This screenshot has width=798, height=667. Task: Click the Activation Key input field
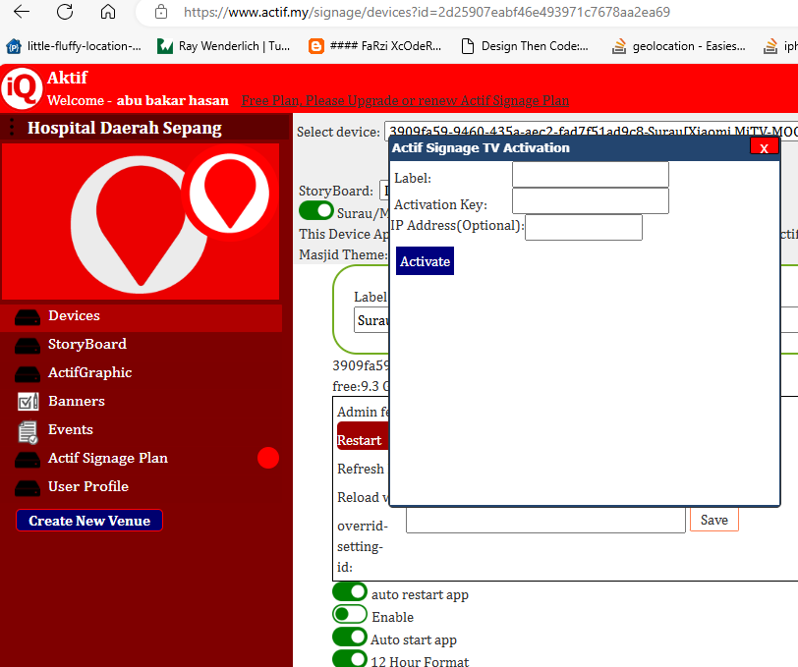(x=591, y=201)
